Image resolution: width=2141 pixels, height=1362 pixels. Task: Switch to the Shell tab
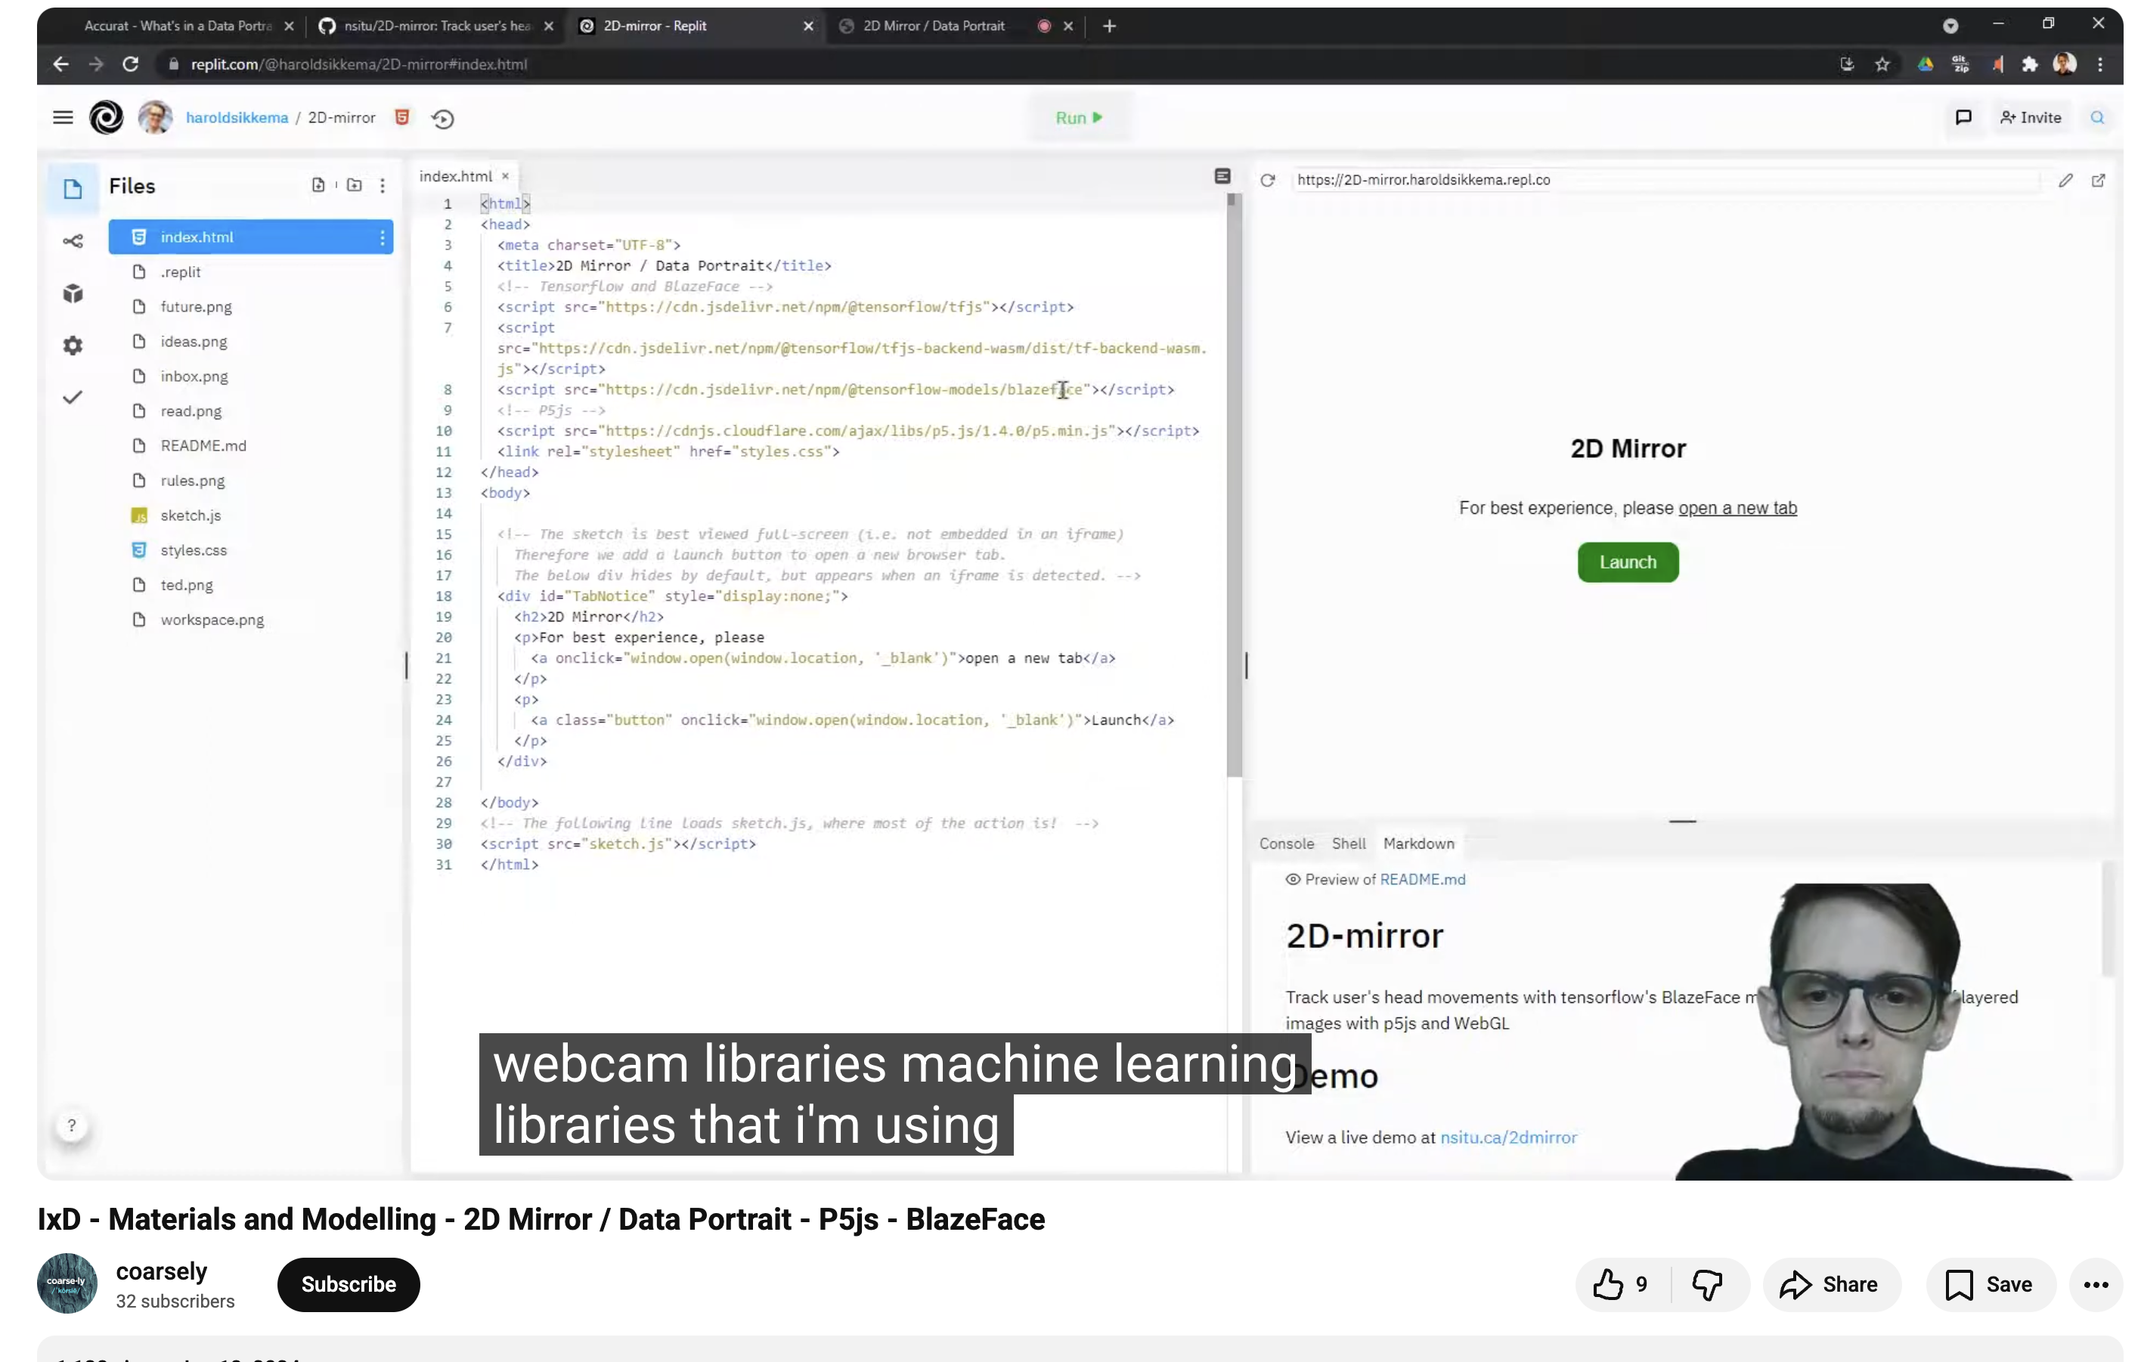click(x=1348, y=843)
